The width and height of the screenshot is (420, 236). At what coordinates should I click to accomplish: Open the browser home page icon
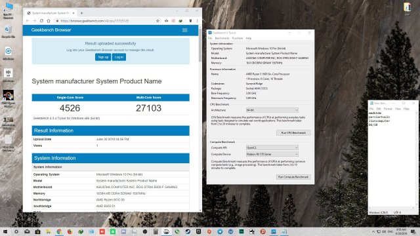(49, 20)
